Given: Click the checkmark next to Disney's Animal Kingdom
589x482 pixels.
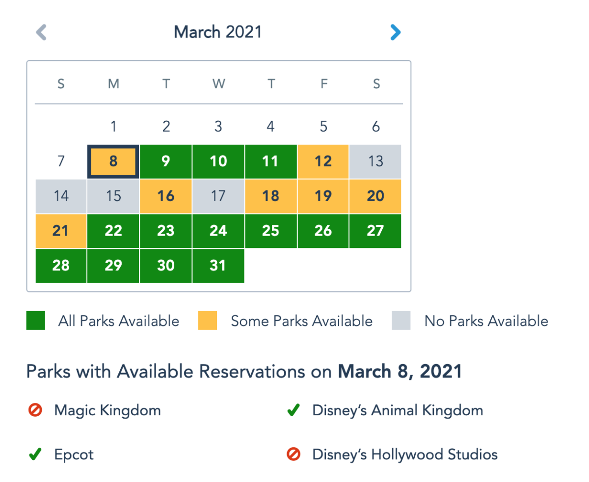Looking at the screenshot, I should tap(293, 410).
